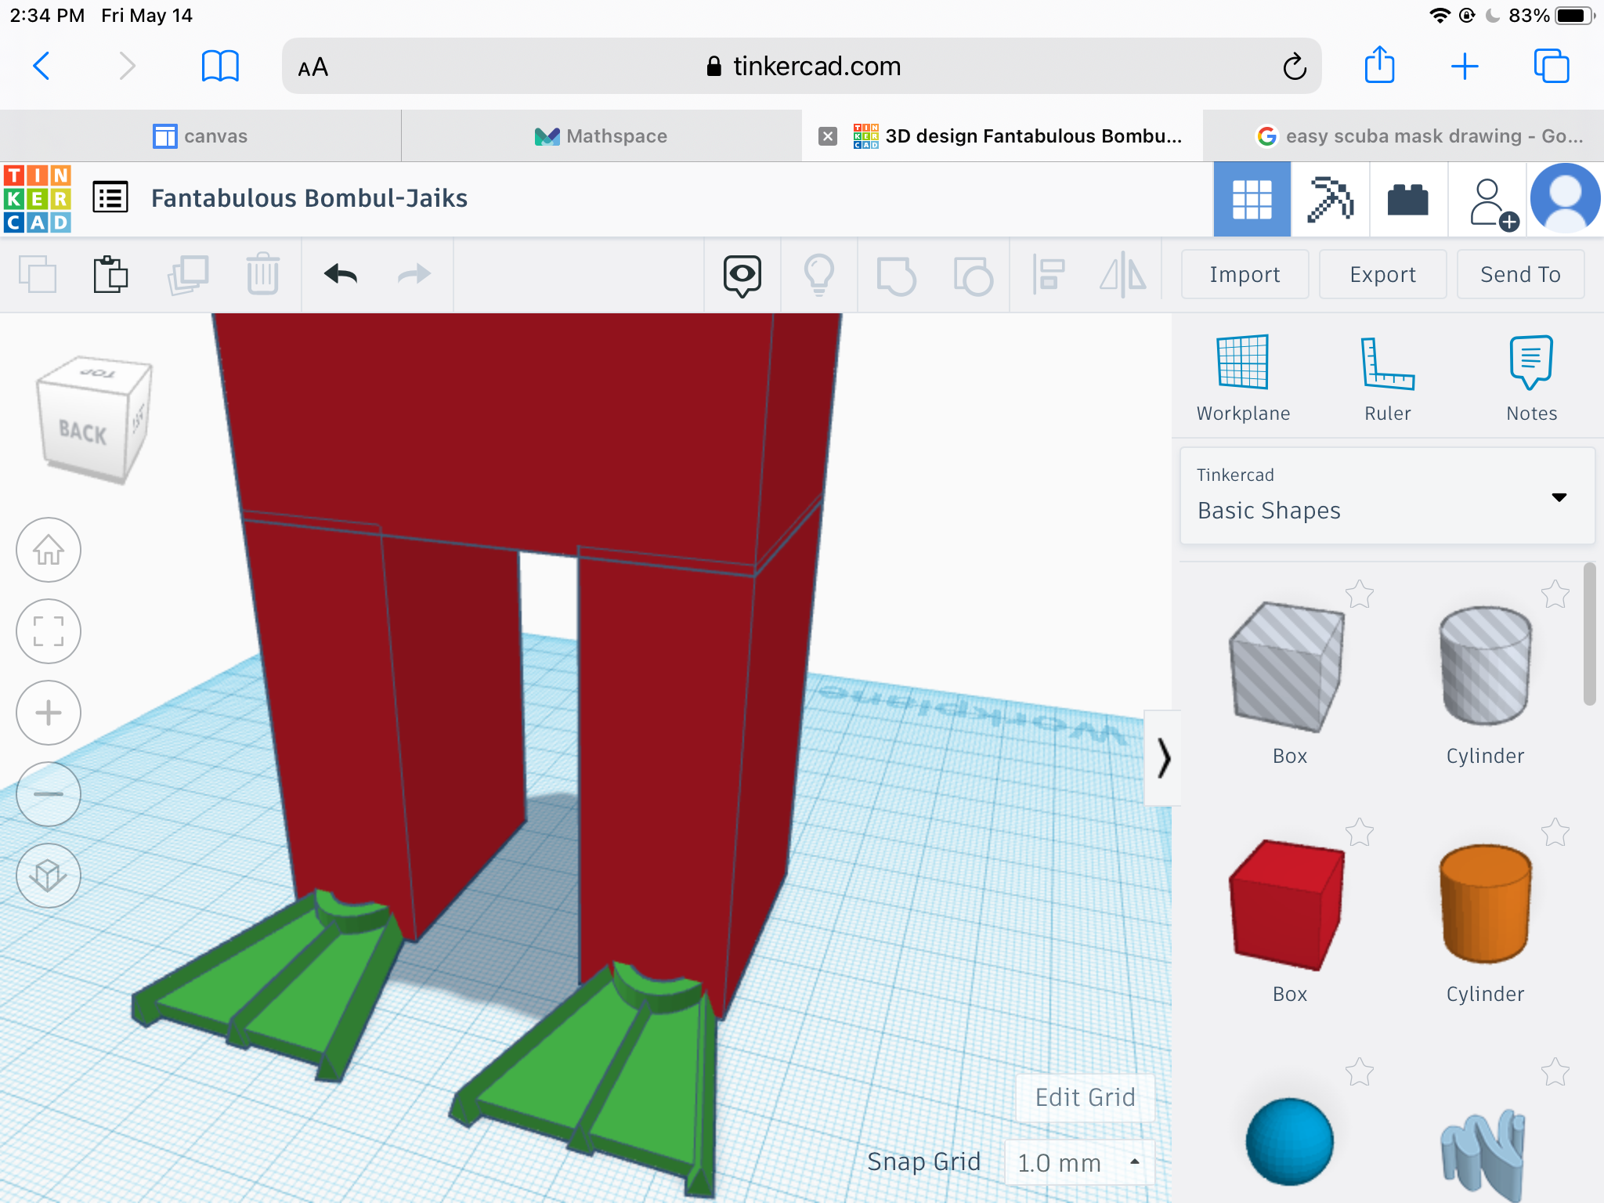The image size is (1604, 1203).
Task: Click the Align tool
Action: (1049, 275)
